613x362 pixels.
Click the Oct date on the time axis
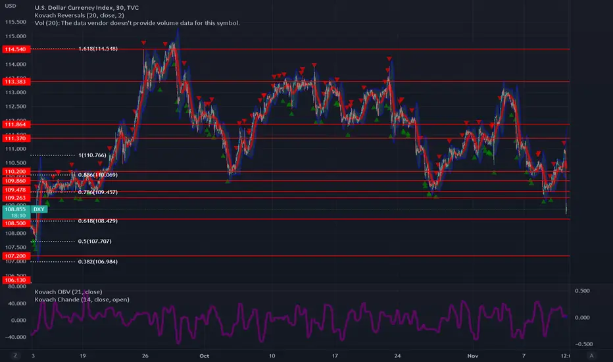204,355
